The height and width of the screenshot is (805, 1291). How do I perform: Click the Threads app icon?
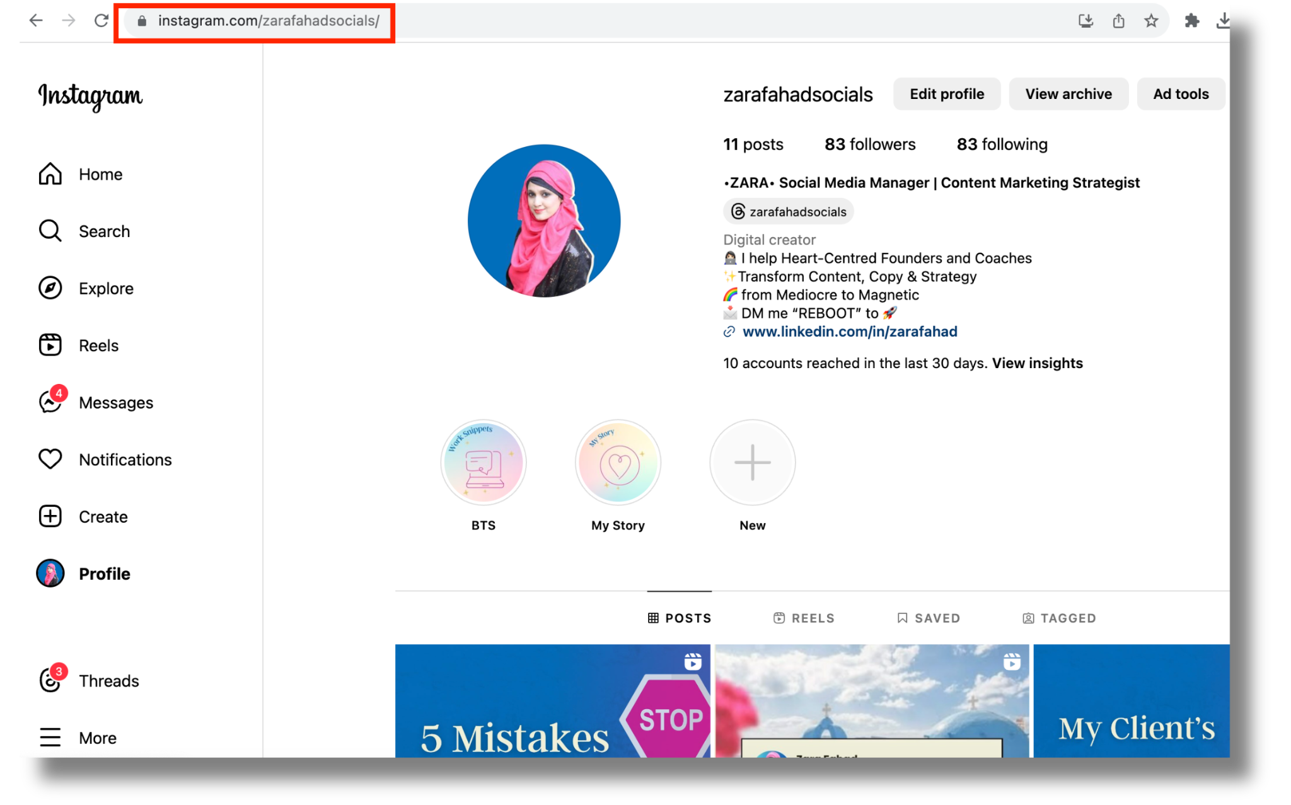pyautogui.click(x=50, y=681)
